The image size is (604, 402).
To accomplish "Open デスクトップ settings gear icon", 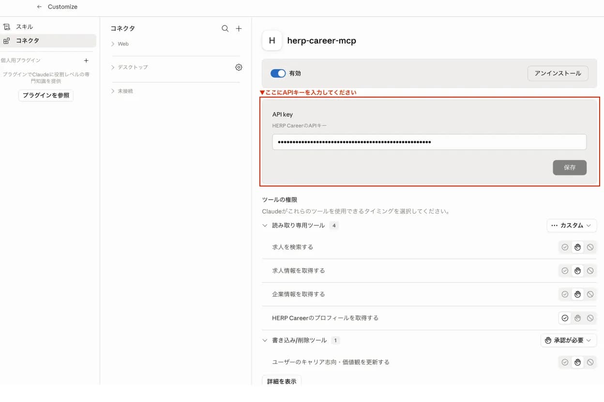I will coord(239,67).
